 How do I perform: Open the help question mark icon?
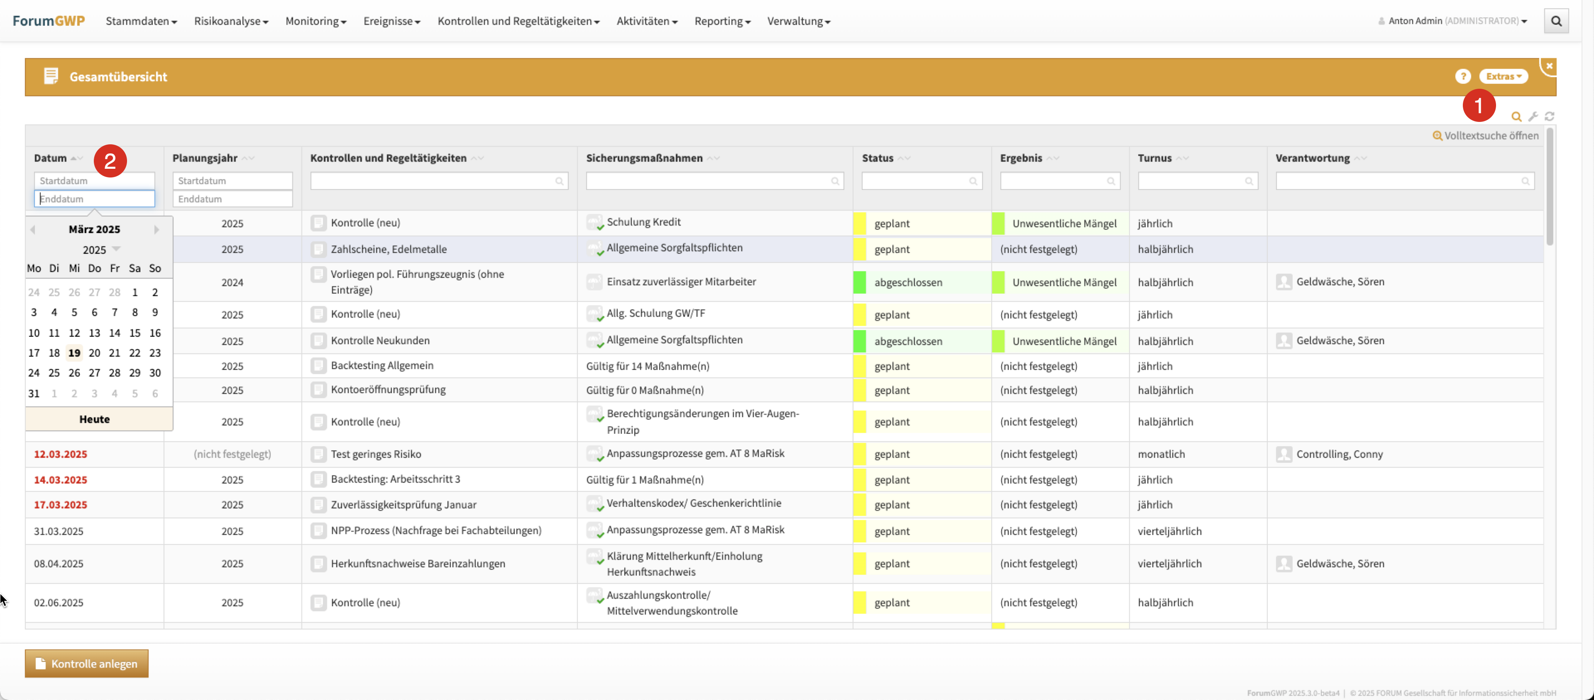click(1462, 76)
